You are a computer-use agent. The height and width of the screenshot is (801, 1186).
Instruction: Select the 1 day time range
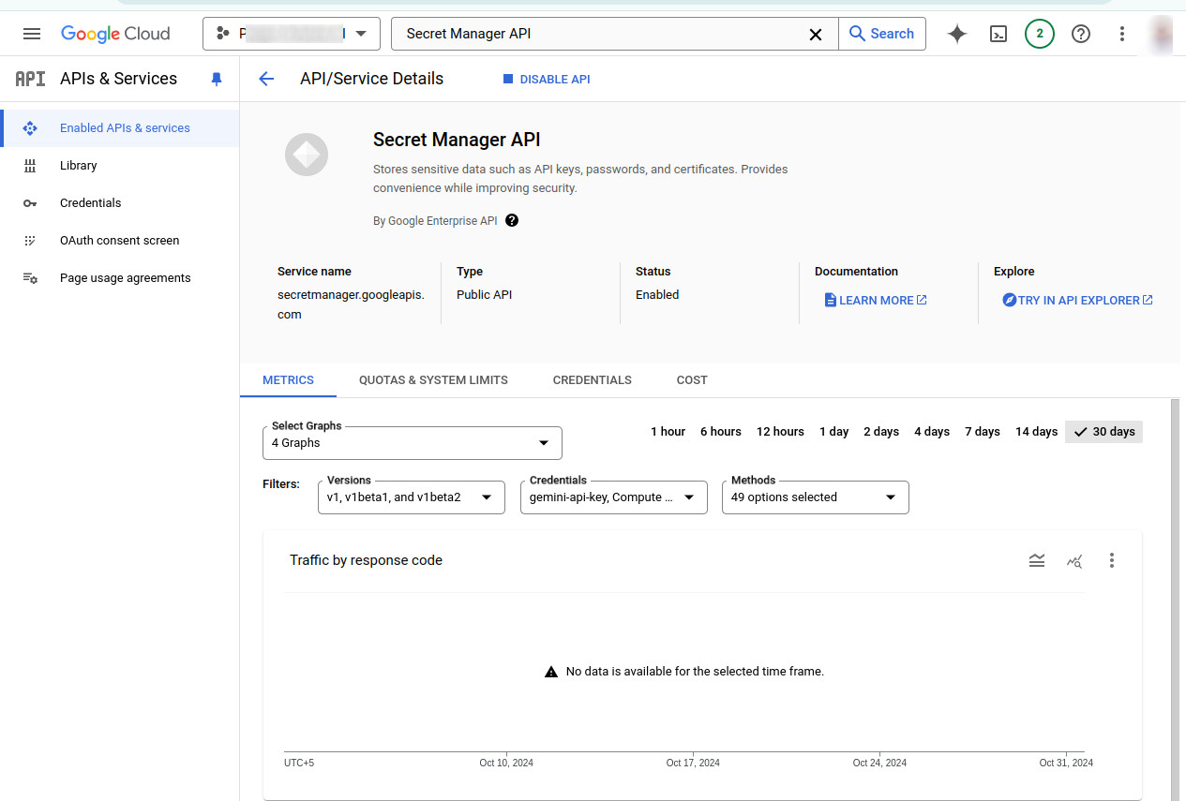833,432
